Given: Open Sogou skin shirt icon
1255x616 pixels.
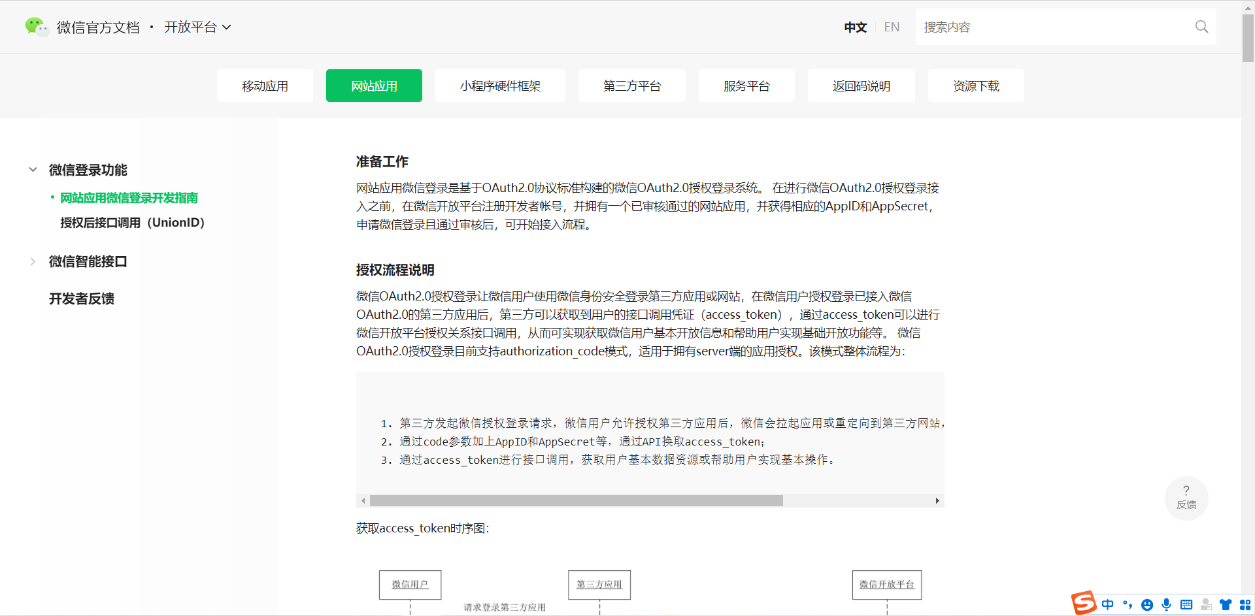Looking at the screenshot, I should [1226, 604].
